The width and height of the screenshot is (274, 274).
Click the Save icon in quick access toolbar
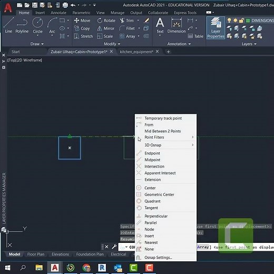[35, 5]
